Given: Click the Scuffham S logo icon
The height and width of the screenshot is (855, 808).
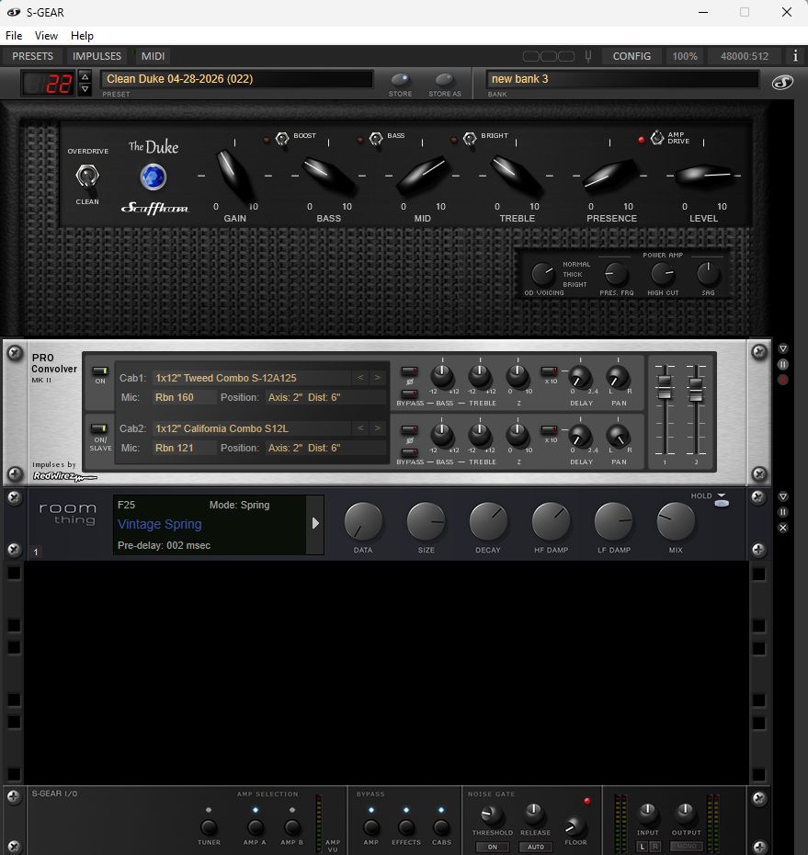Looking at the screenshot, I should (x=782, y=83).
